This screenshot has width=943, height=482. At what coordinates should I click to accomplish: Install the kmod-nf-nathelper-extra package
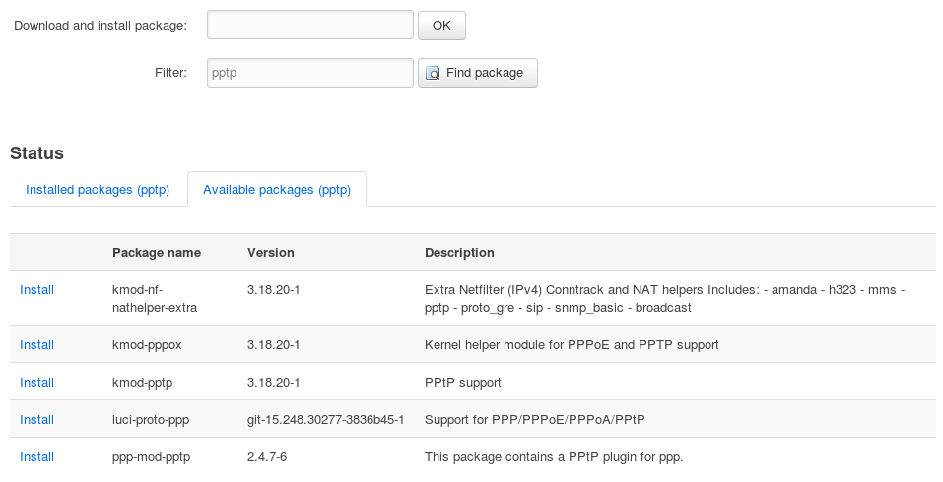pyautogui.click(x=36, y=290)
